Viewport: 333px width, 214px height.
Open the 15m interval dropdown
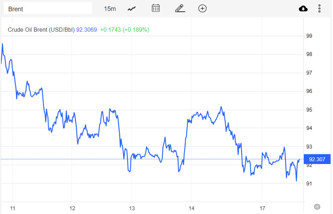click(x=110, y=9)
